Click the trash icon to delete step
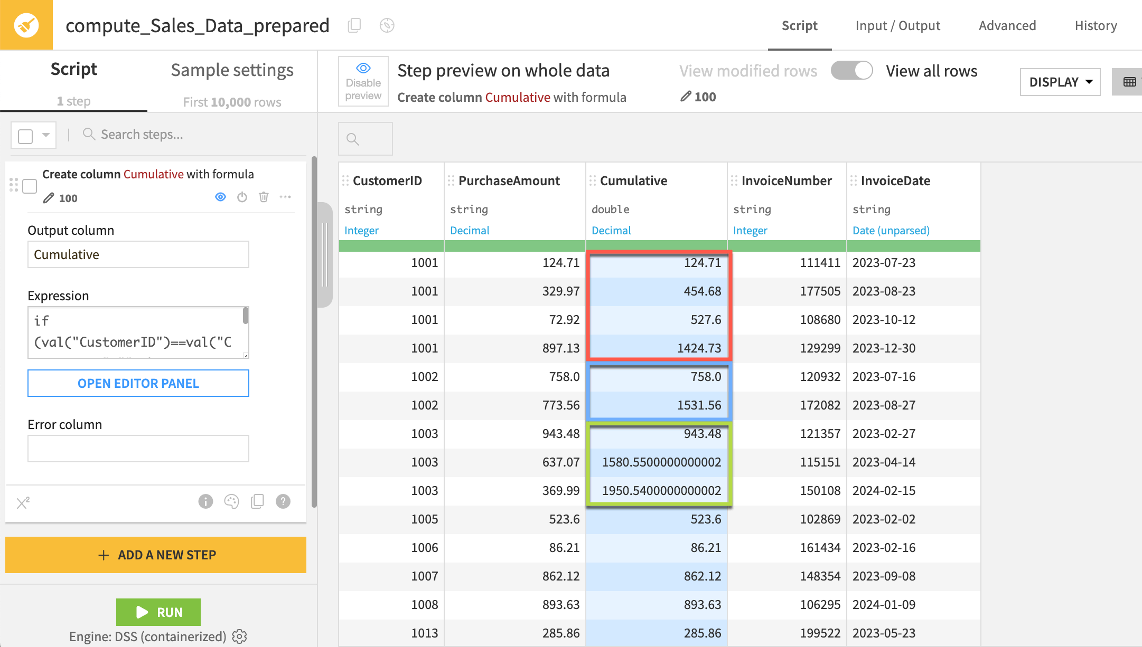Viewport: 1142px width, 647px height. (x=264, y=197)
